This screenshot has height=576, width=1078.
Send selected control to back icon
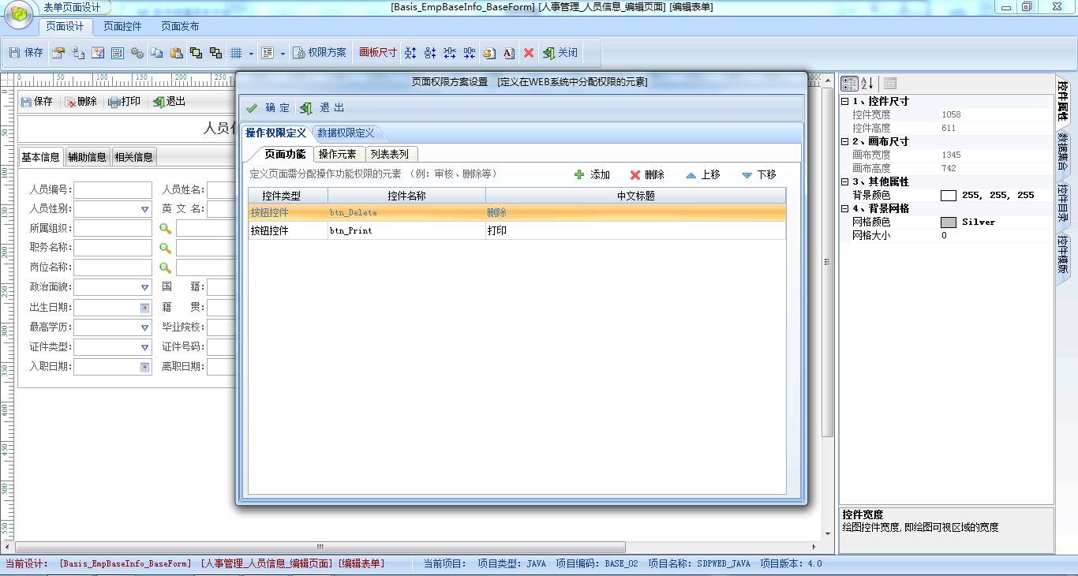(x=216, y=53)
